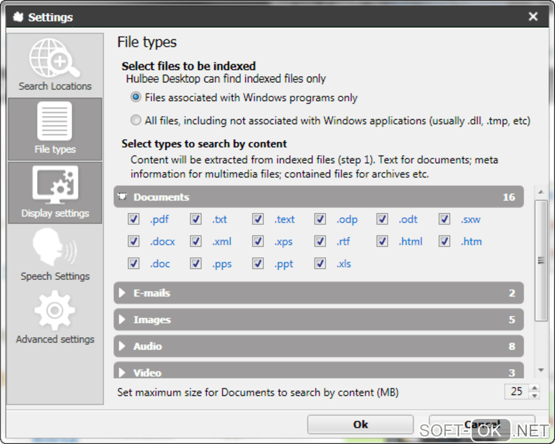The height and width of the screenshot is (444, 555).
Task: Select the File types document icon
Action: coord(54,121)
